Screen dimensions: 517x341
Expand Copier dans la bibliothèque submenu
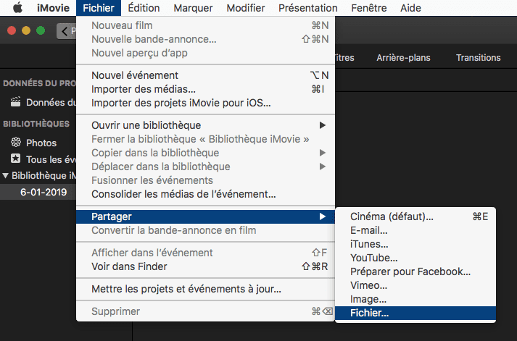pos(205,153)
